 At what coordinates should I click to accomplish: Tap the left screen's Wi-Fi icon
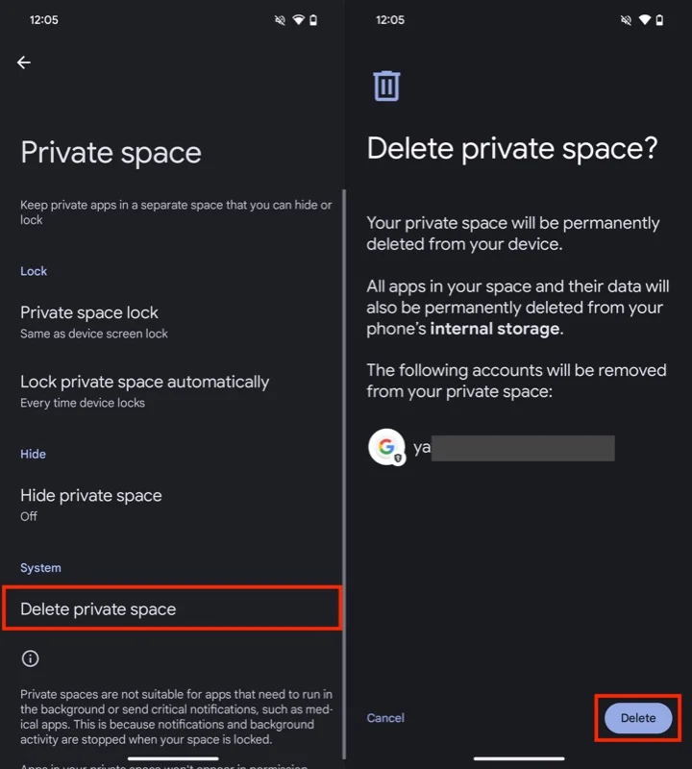(298, 19)
